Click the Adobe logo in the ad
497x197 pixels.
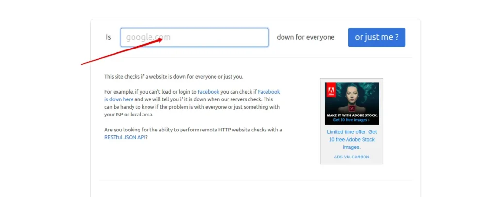(331, 90)
